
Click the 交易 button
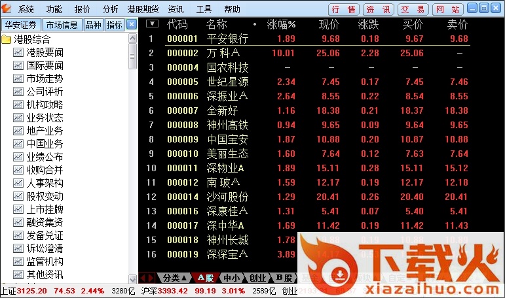coord(413,9)
